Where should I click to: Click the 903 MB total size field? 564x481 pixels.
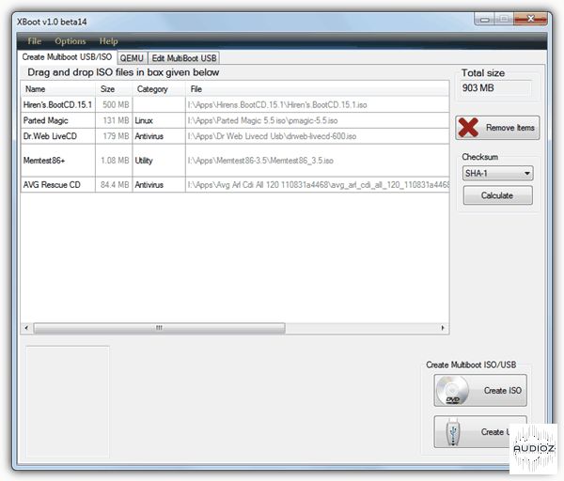point(495,88)
